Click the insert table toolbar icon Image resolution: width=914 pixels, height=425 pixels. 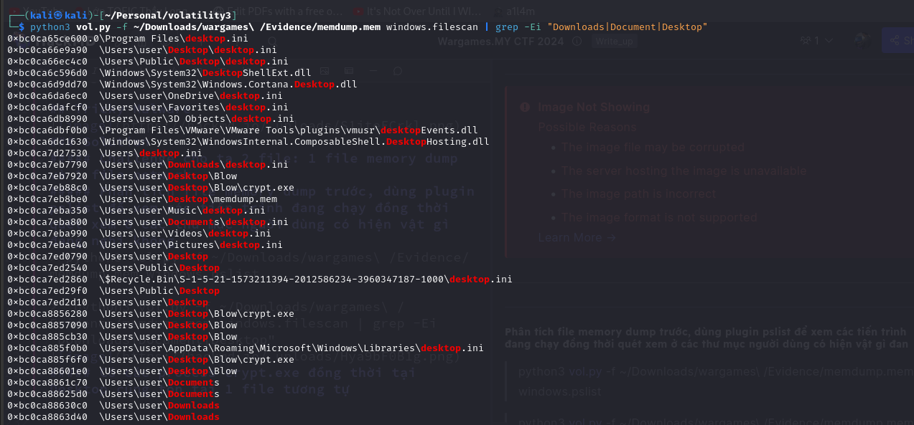348,71
